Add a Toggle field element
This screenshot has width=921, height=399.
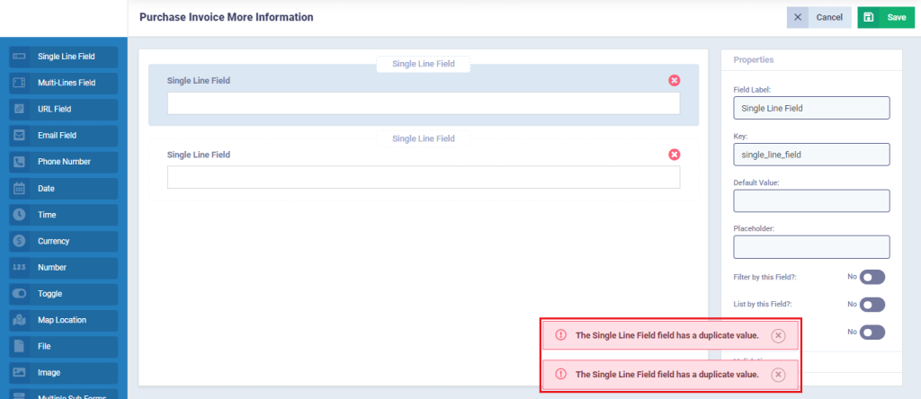click(64, 294)
